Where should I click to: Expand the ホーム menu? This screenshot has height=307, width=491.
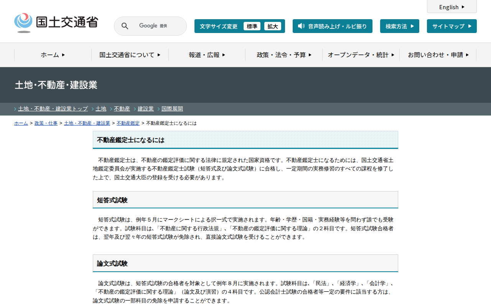[53, 55]
